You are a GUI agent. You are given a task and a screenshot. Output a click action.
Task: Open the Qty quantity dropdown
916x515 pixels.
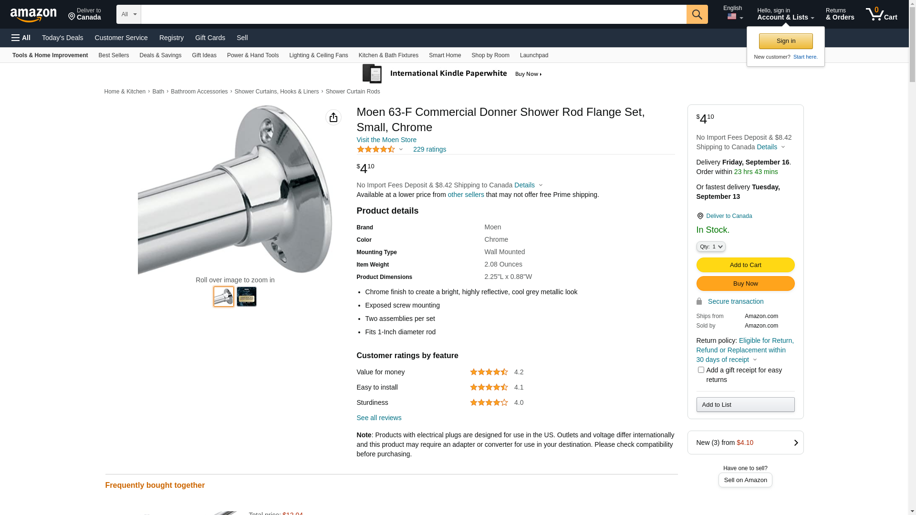click(x=710, y=247)
